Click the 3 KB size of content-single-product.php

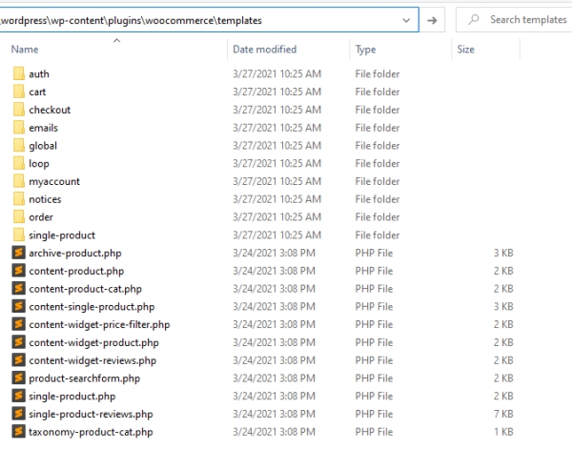click(503, 306)
